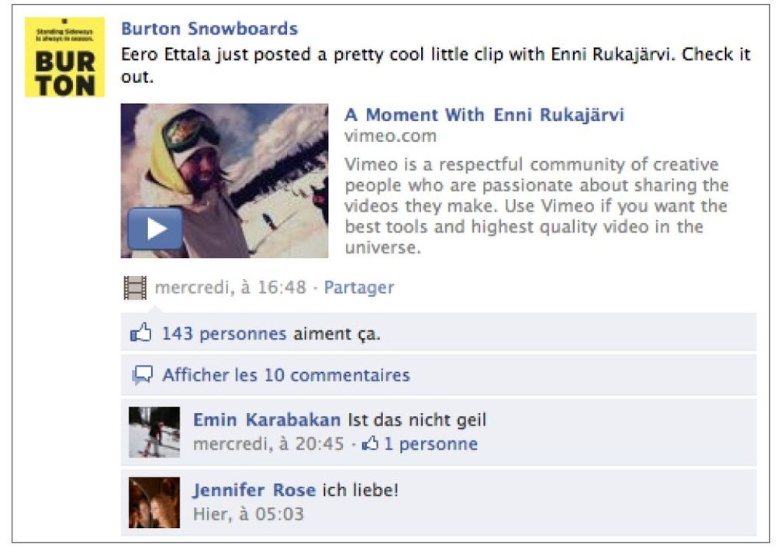Click the Partager share link
This screenshot has height=555, width=781.
(x=358, y=288)
